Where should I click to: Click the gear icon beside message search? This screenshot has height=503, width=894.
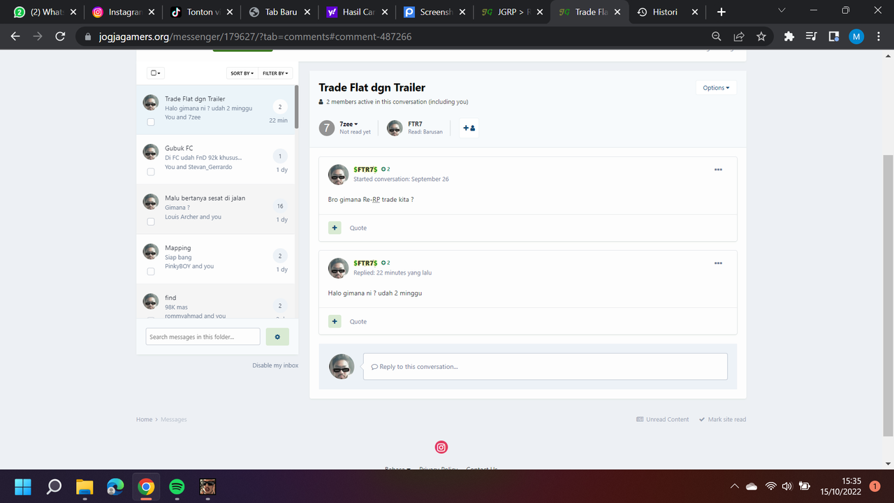coord(277,337)
